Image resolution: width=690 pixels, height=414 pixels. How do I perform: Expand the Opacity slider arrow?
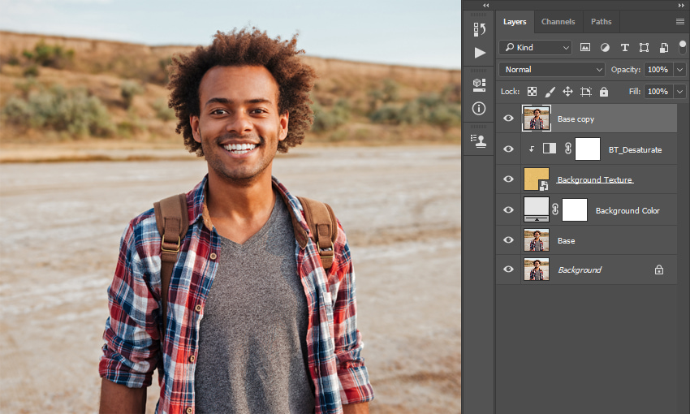click(680, 70)
